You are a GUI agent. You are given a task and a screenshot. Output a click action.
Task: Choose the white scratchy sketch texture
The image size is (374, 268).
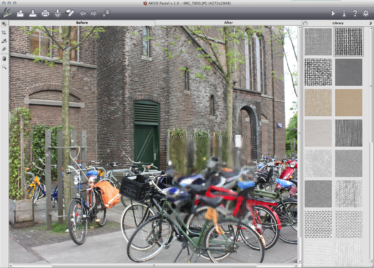pos(349,194)
